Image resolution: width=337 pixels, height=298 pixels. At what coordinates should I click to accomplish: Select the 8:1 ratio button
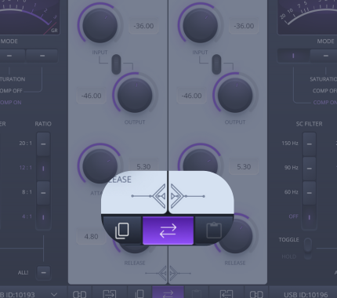point(43,193)
